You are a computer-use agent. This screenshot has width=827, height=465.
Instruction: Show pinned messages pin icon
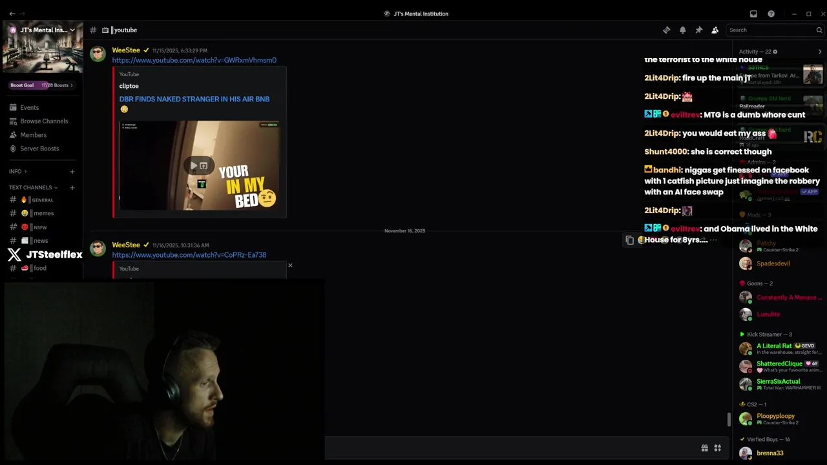coord(698,30)
